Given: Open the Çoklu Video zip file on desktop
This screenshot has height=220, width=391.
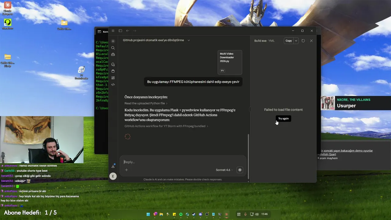Looking at the screenshot, I should (8, 60).
